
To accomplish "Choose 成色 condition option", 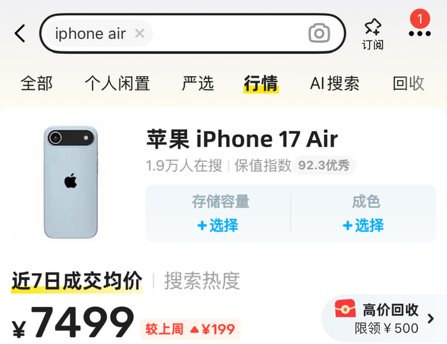I will 363,214.
